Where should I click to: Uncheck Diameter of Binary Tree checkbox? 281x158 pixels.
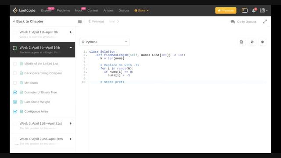(15, 92)
